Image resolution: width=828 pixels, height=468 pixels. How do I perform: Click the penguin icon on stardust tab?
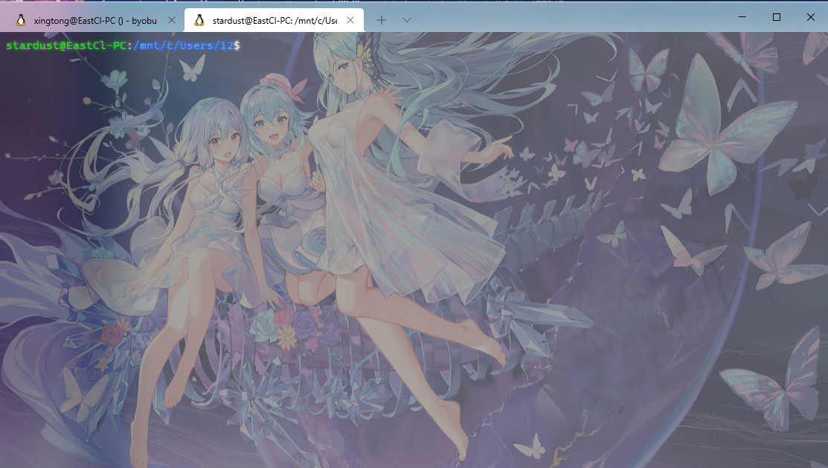point(199,21)
